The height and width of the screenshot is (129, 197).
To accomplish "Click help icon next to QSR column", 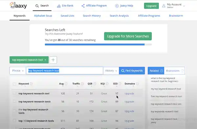I will (x=95, y=84).
